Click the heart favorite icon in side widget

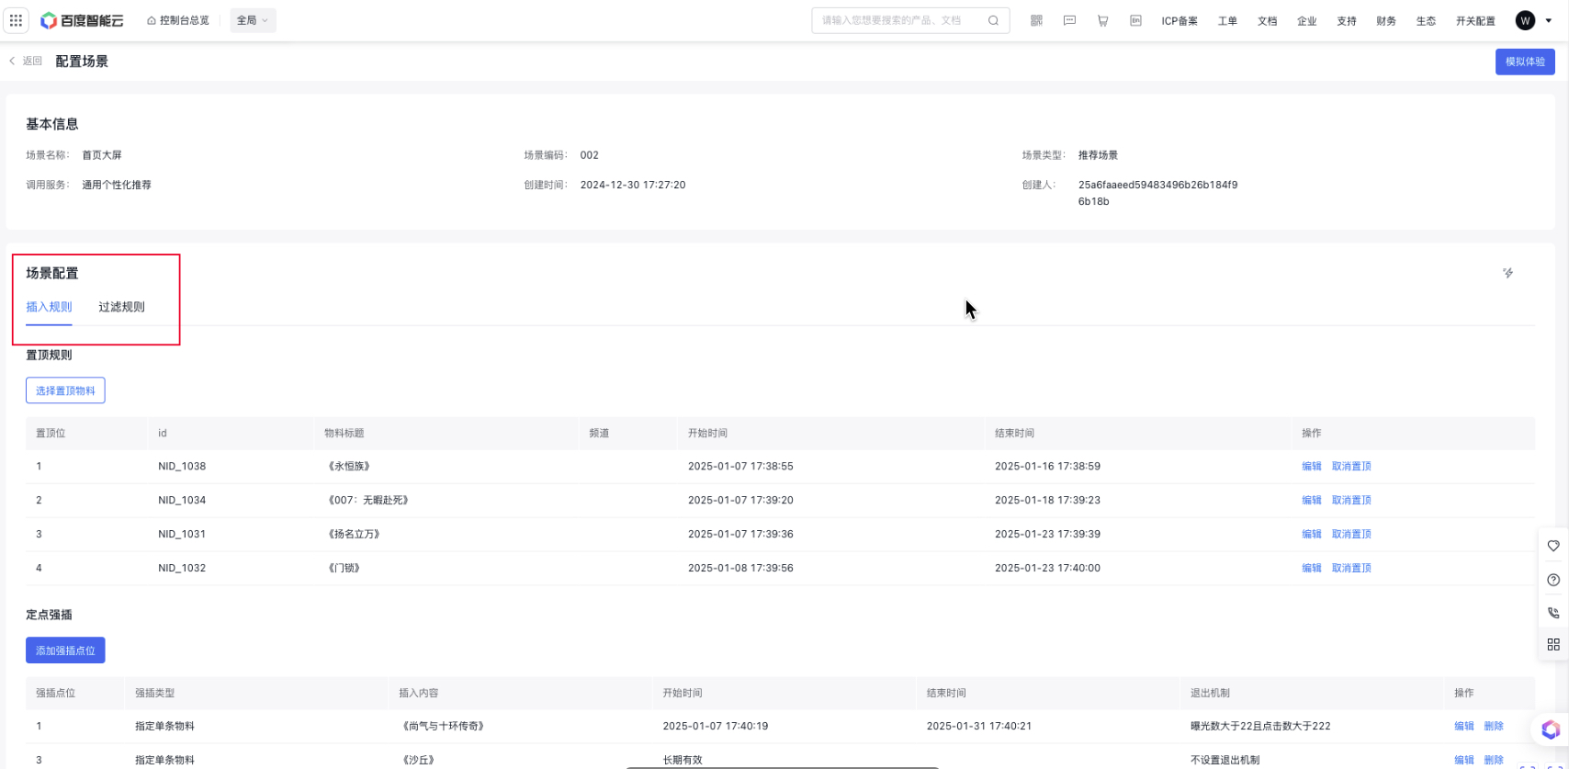pos(1553,546)
